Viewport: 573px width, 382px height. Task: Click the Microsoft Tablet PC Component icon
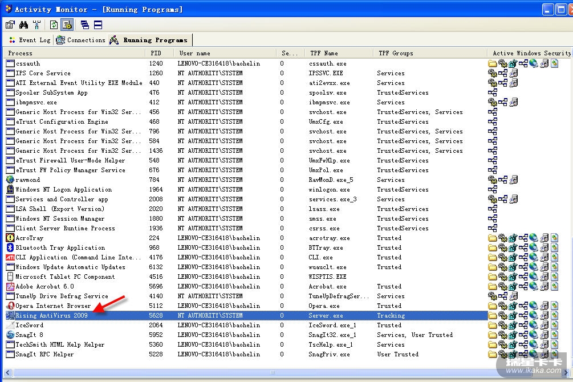click(x=10, y=277)
